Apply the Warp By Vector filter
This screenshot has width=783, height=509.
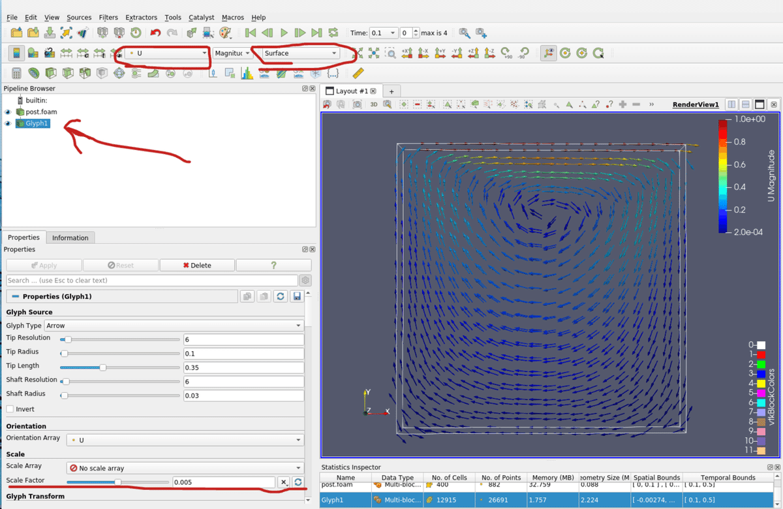(x=153, y=74)
